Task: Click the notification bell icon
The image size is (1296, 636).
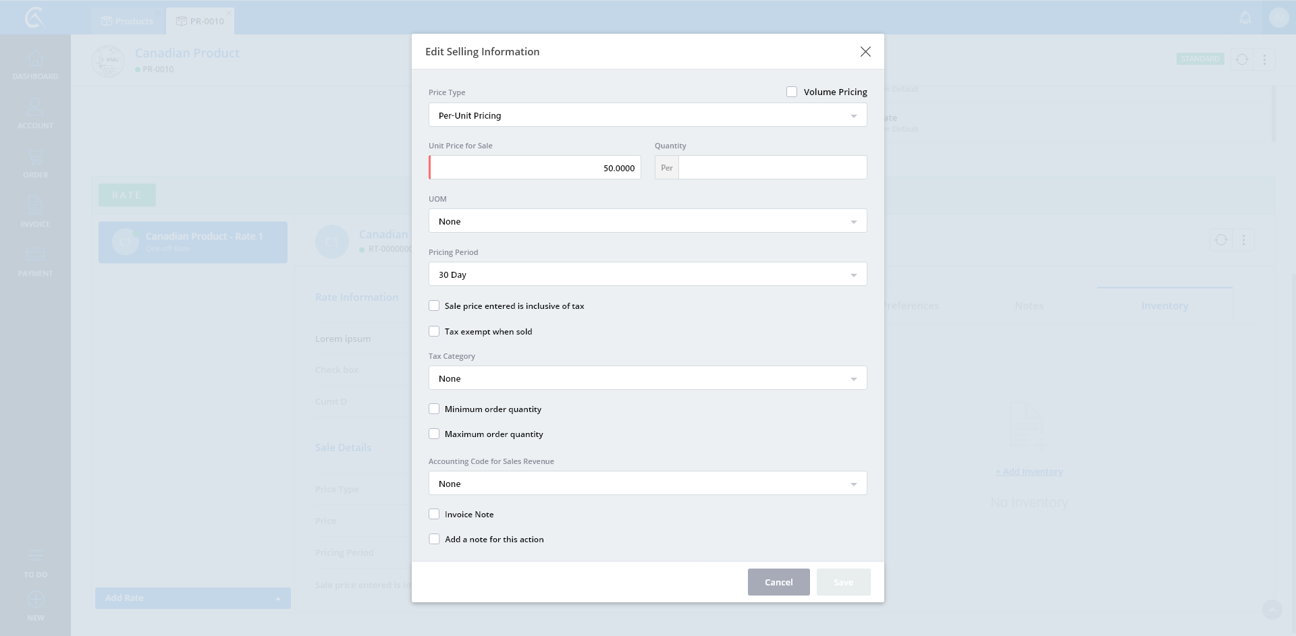Action: coord(1245,18)
